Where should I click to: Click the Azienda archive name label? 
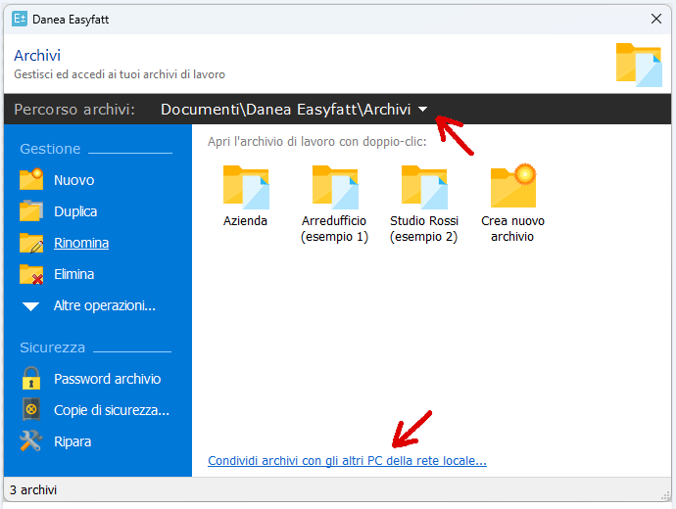tap(245, 221)
